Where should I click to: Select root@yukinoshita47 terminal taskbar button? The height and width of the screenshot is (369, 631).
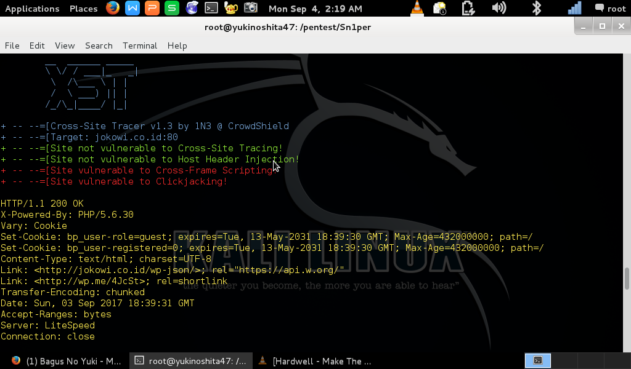tap(191, 361)
